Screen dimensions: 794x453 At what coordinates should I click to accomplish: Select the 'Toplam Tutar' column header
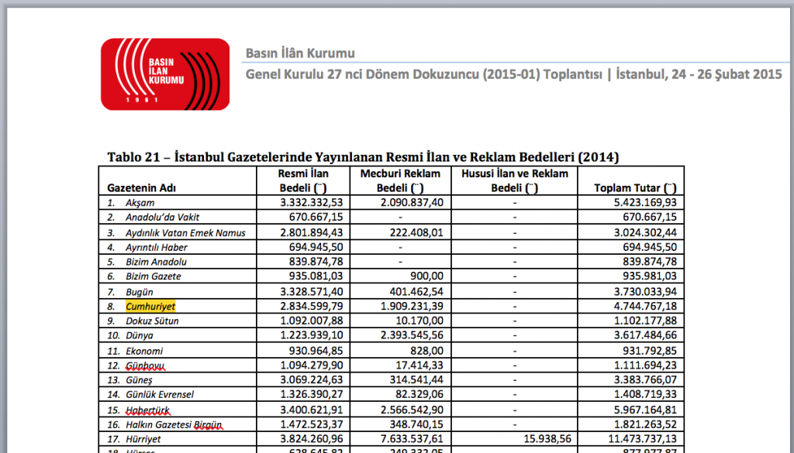[x=635, y=188]
